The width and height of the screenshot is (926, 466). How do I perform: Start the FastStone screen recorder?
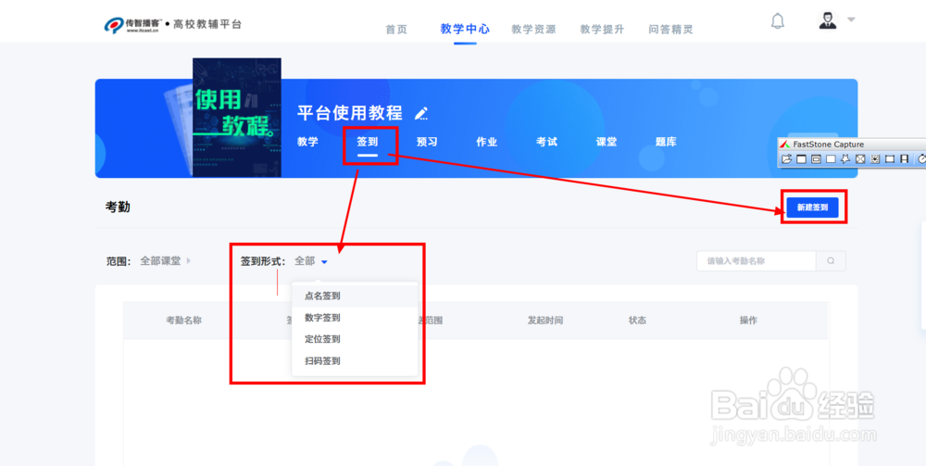905,158
